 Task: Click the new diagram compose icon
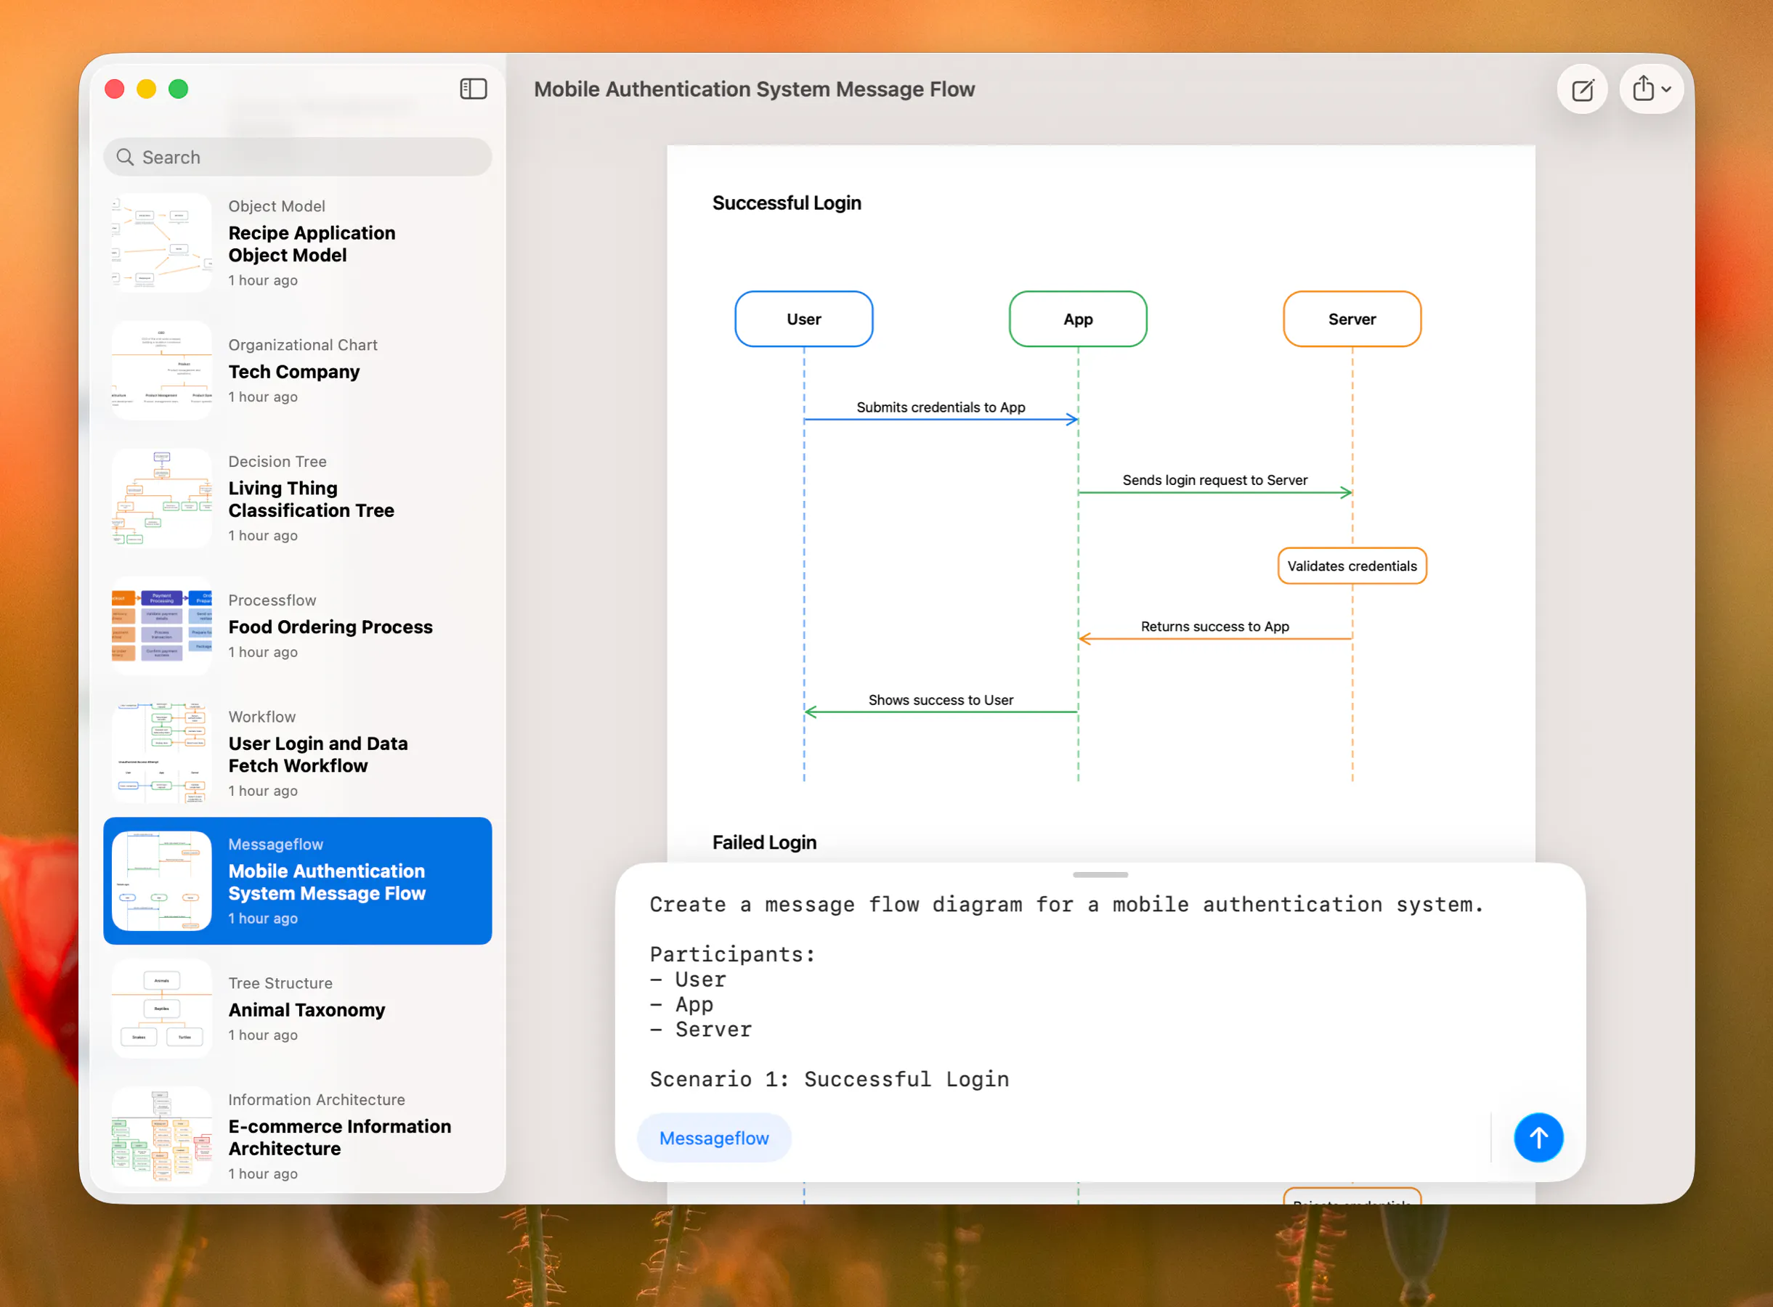click(1582, 89)
